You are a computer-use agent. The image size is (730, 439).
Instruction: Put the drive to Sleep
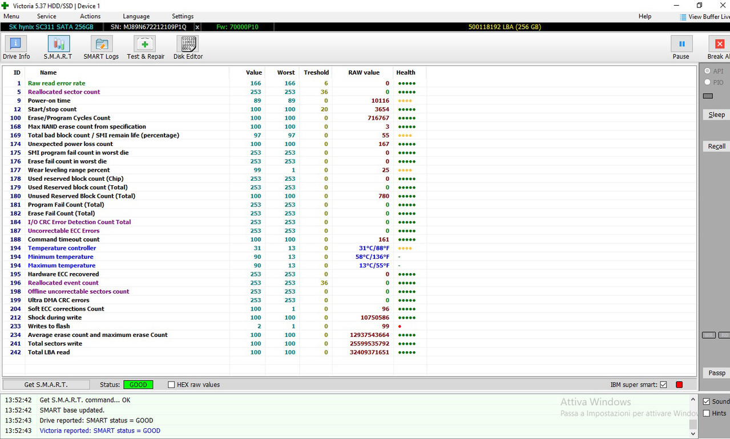(x=716, y=115)
